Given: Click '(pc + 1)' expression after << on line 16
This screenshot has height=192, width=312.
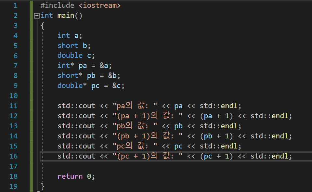Looking at the screenshot, I should 216,156.
